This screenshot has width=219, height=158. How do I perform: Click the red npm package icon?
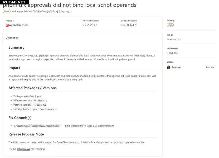coord(7,25)
